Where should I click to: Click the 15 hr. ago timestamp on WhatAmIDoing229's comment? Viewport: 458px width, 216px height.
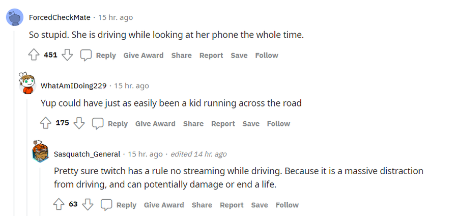coord(132,86)
